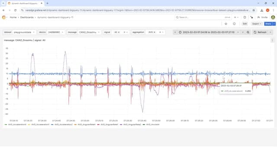Viewport: 277px width, 155px height.
Task: Open the time range picker
Action: tap(209, 32)
